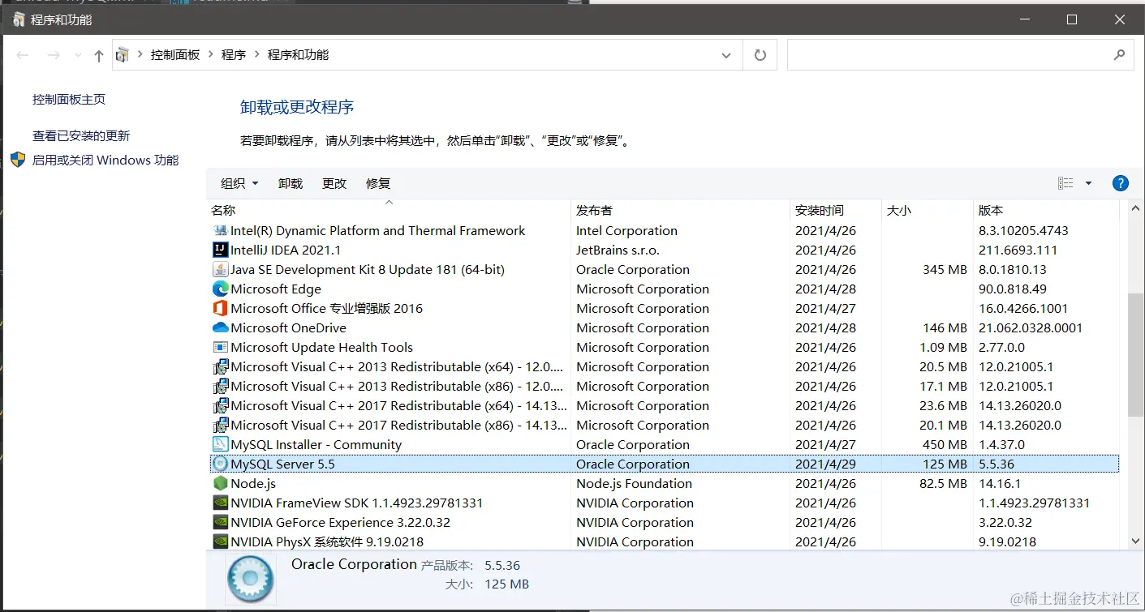
Task: Expand the chevron before 控制面板 breadcrumb
Action: [140, 54]
